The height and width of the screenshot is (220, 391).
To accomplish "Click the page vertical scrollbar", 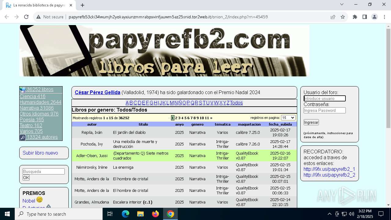I will pos(388,78).
